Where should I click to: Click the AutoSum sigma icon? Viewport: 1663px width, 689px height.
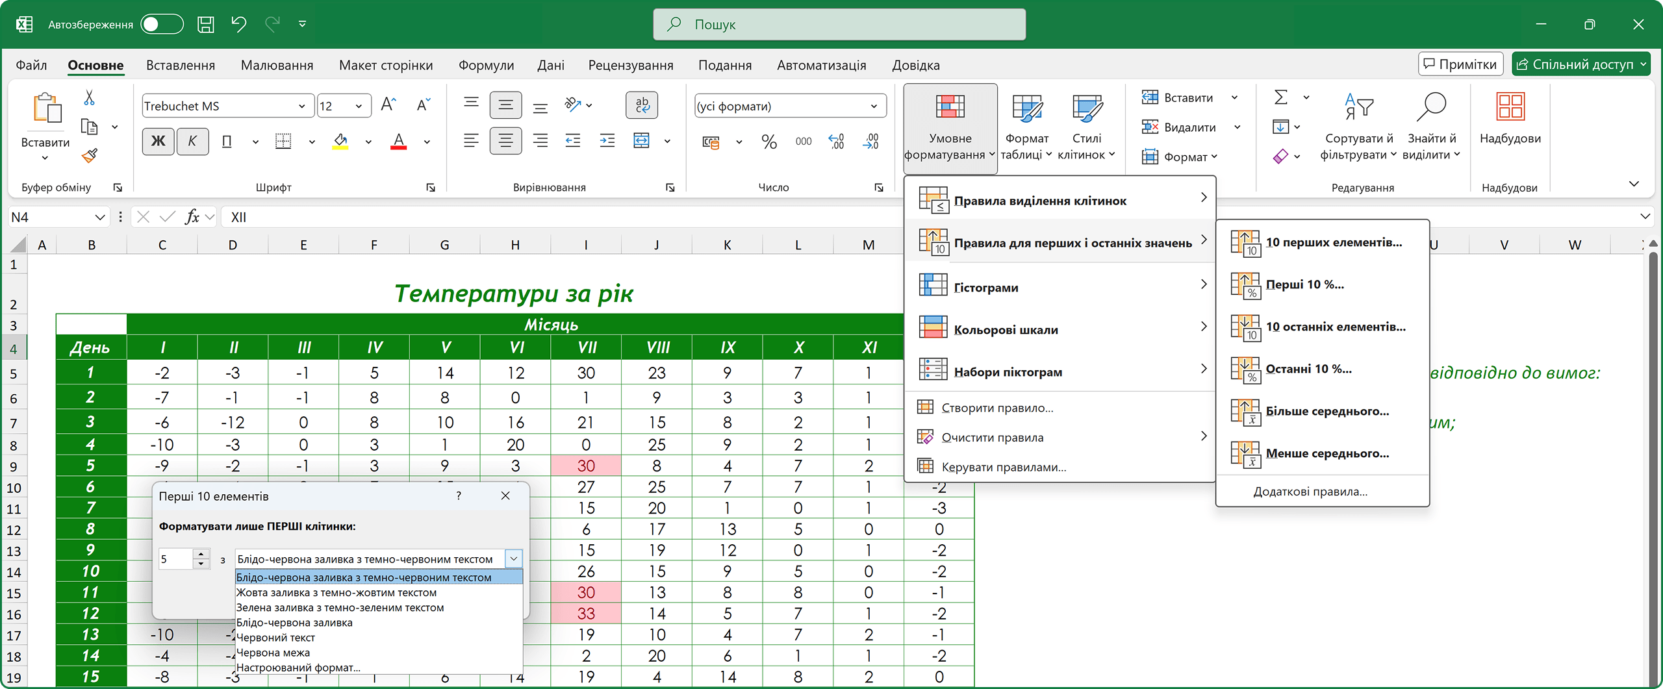coord(1280,97)
